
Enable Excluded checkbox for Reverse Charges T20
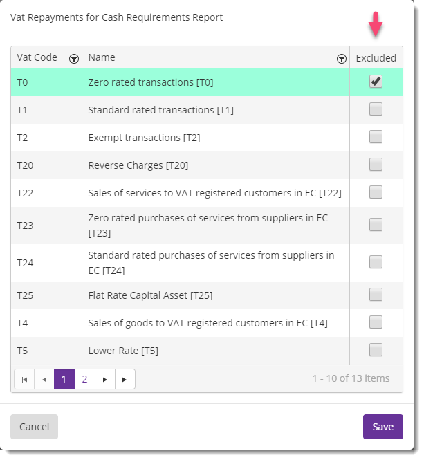tap(376, 165)
